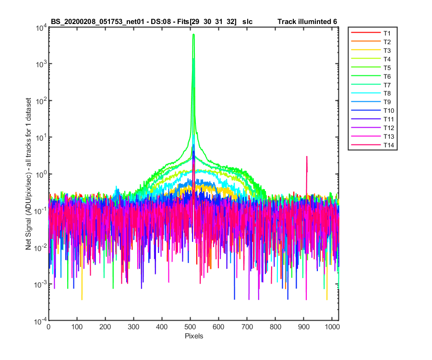432x360 pixels.
Task: Click the red T1 legend line
Action: 366,33
